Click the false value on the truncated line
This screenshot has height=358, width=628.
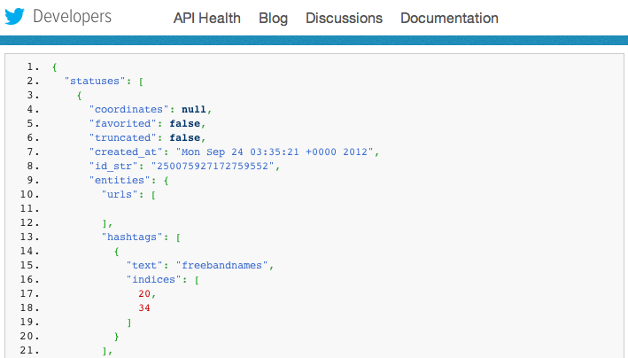[x=184, y=137]
